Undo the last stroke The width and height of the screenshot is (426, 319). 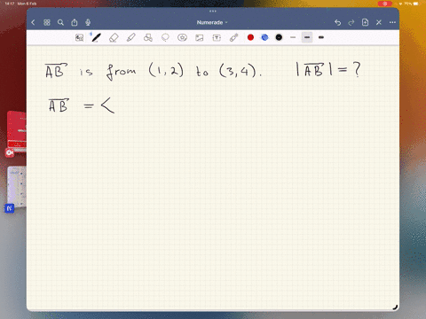(337, 22)
